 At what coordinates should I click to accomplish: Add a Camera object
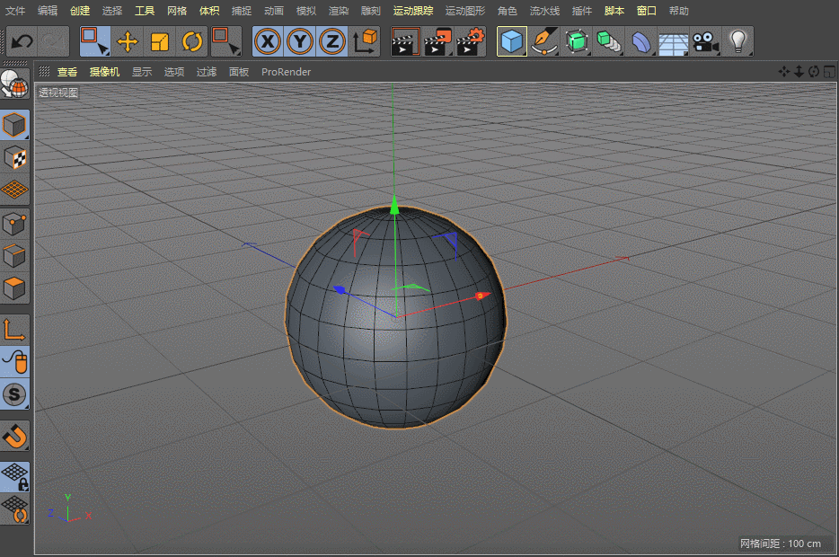(705, 41)
